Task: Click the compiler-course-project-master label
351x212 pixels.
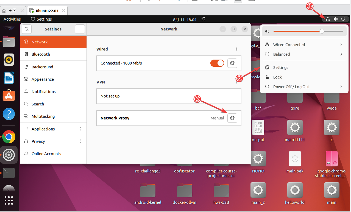Action: pyautogui.click(x=221, y=174)
